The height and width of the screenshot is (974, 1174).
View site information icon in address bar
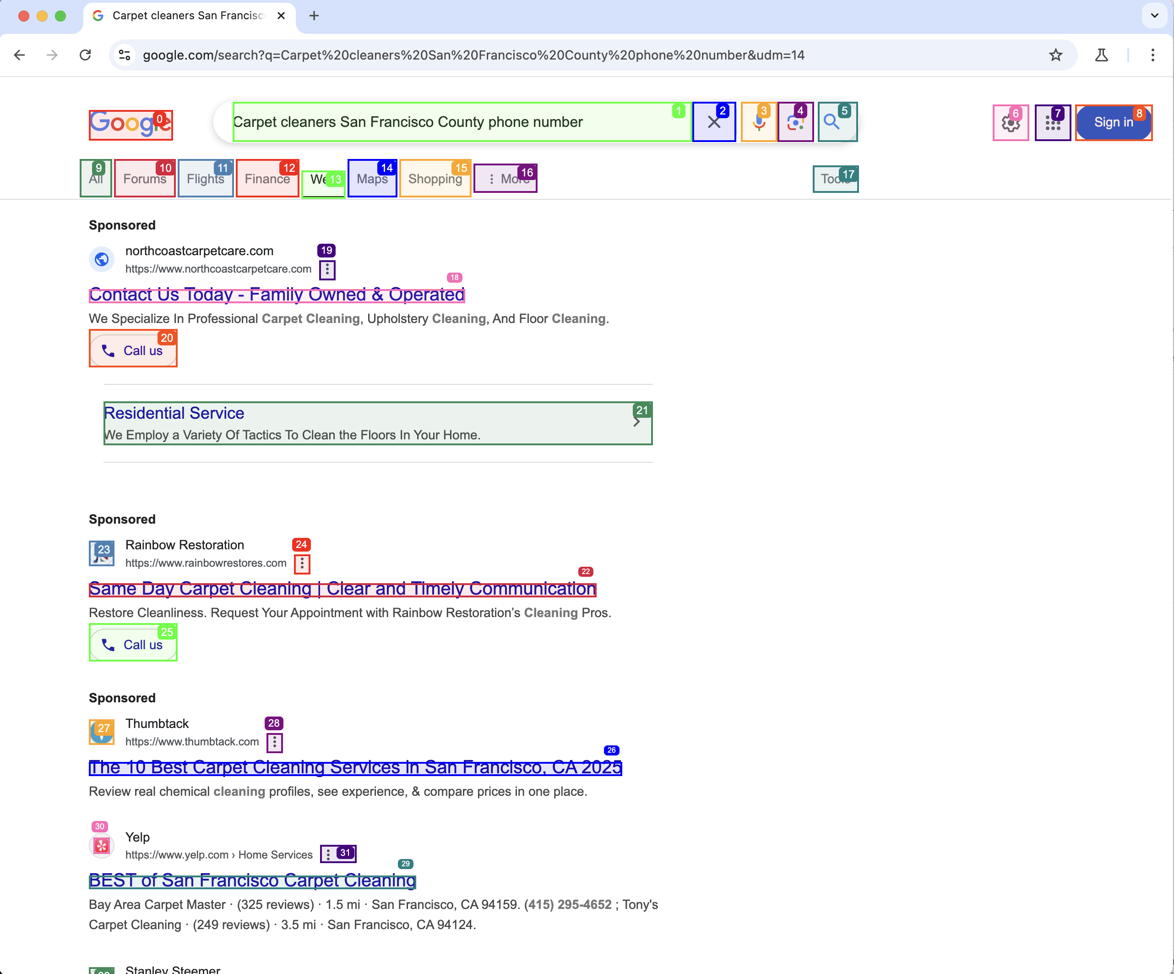tap(125, 55)
